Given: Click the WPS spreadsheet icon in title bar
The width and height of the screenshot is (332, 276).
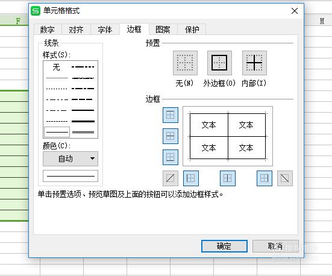Looking at the screenshot, I should 36,11.
